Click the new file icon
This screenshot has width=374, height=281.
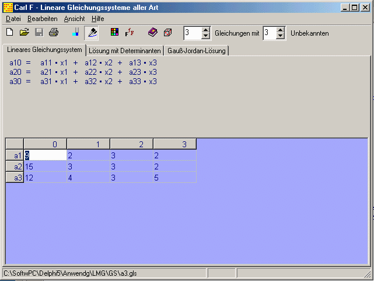pos(9,33)
